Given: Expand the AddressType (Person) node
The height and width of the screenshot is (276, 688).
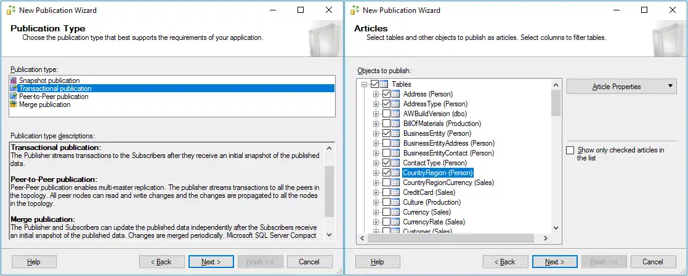Looking at the screenshot, I should point(376,104).
